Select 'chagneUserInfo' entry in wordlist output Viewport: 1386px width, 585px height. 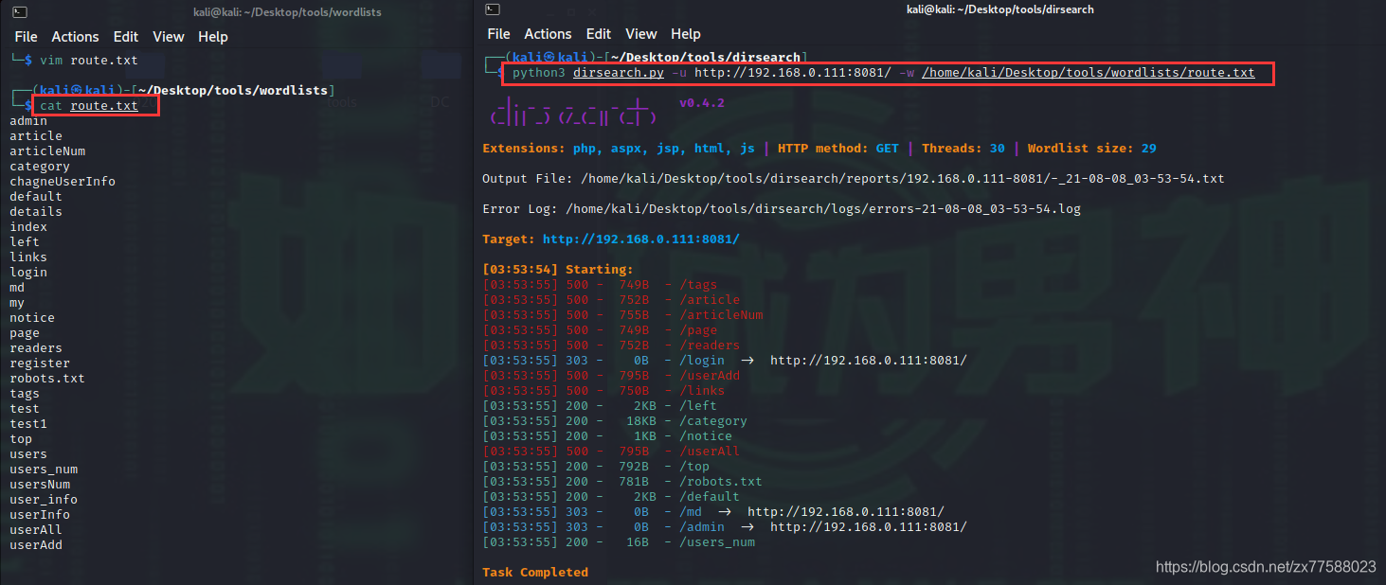63,182
